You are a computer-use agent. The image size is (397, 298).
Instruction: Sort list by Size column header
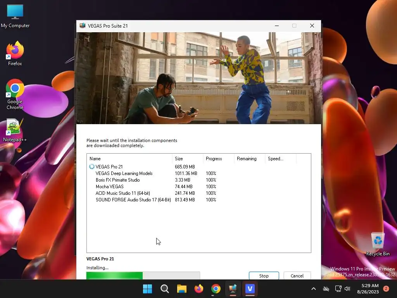[x=188, y=159]
